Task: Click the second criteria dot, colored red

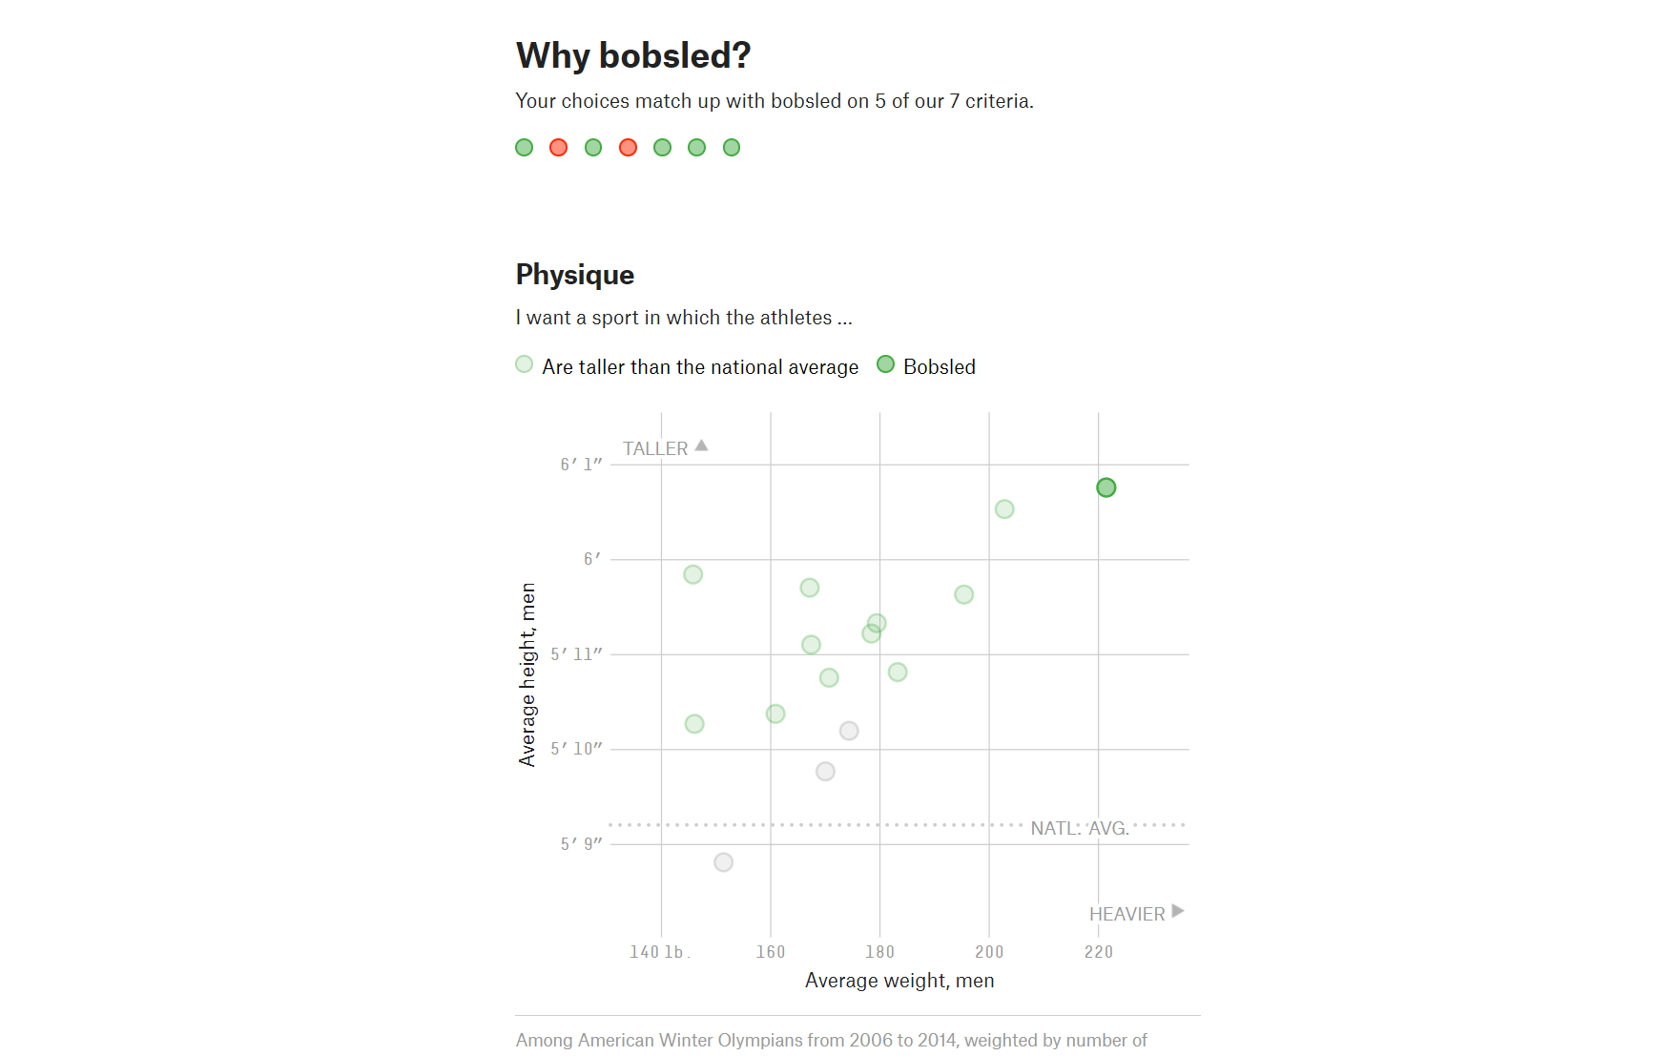Action: coord(559,147)
